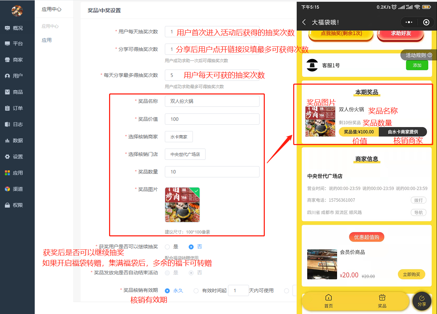
Task: Tap 拨打 to call the merchant
Action: tap(419, 200)
